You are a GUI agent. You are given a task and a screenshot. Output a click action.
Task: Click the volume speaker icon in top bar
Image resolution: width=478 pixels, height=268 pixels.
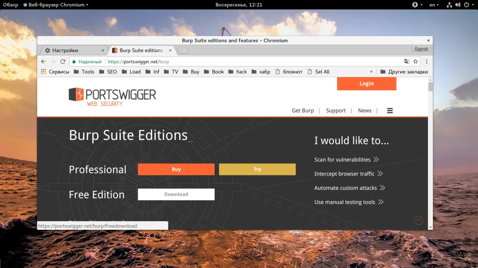(x=458, y=5)
